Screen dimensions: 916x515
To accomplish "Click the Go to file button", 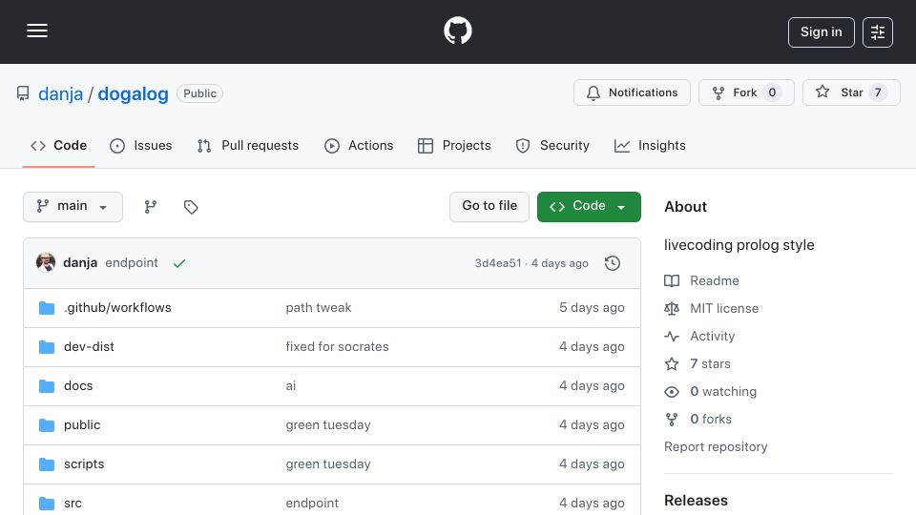I will click(x=489, y=207).
